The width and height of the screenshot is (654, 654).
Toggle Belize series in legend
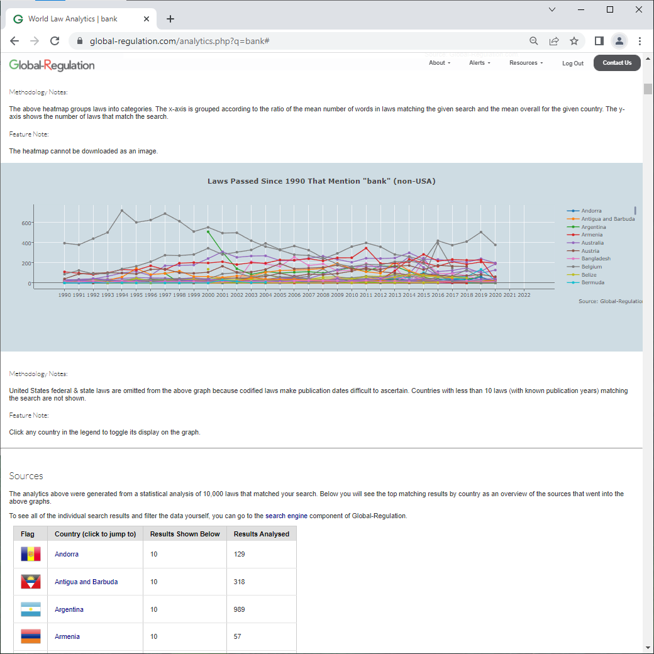coord(582,274)
